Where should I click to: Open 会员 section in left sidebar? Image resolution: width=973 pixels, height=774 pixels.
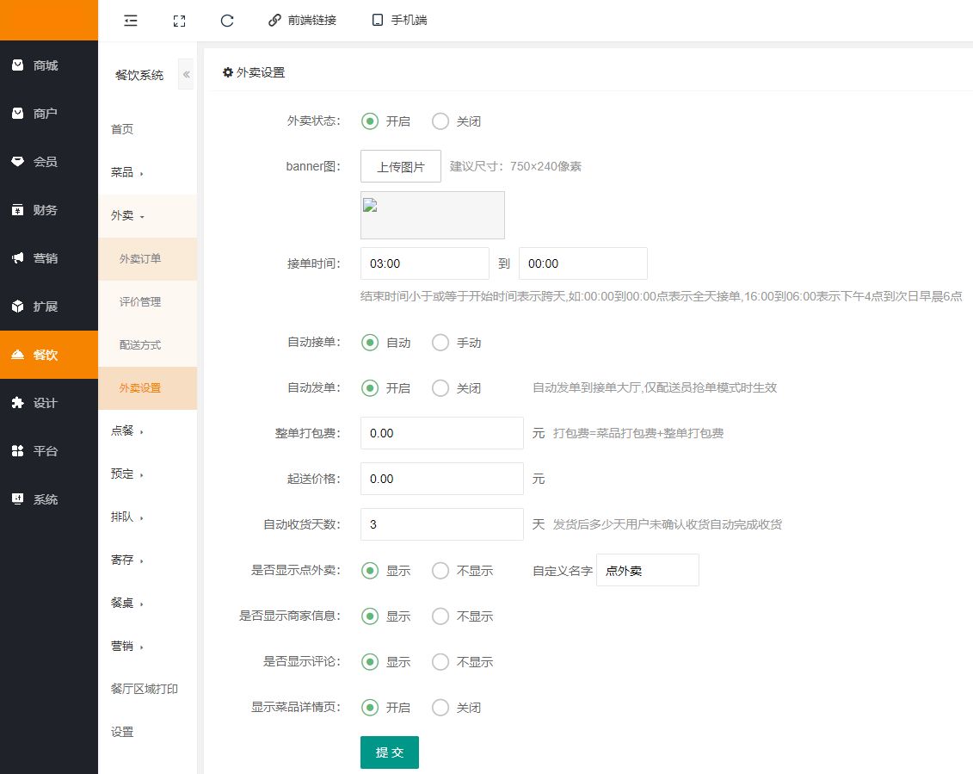(x=46, y=162)
